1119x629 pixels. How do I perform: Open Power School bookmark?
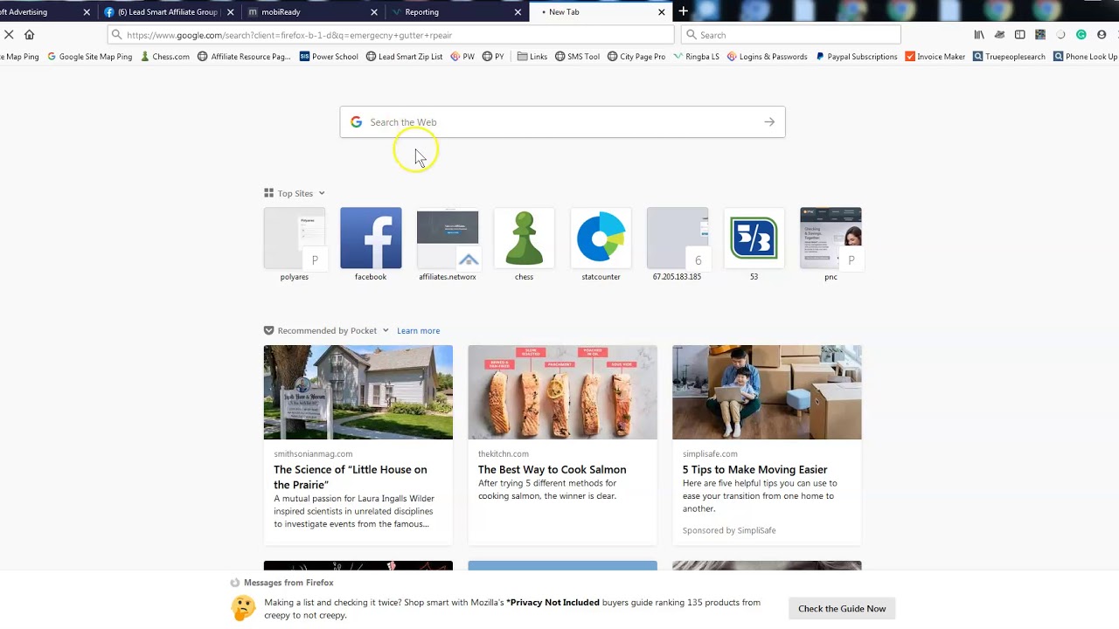[x=329, y=57]
